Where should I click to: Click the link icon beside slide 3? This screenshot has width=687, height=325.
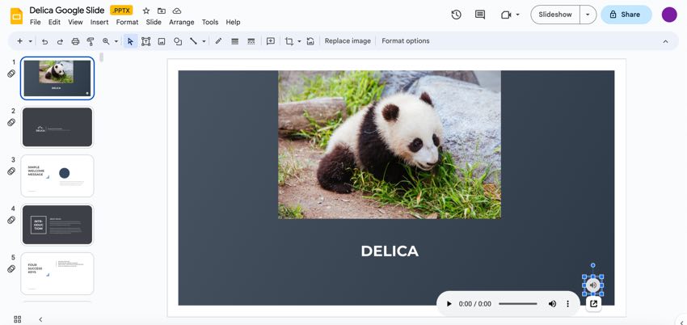(11, 171)
